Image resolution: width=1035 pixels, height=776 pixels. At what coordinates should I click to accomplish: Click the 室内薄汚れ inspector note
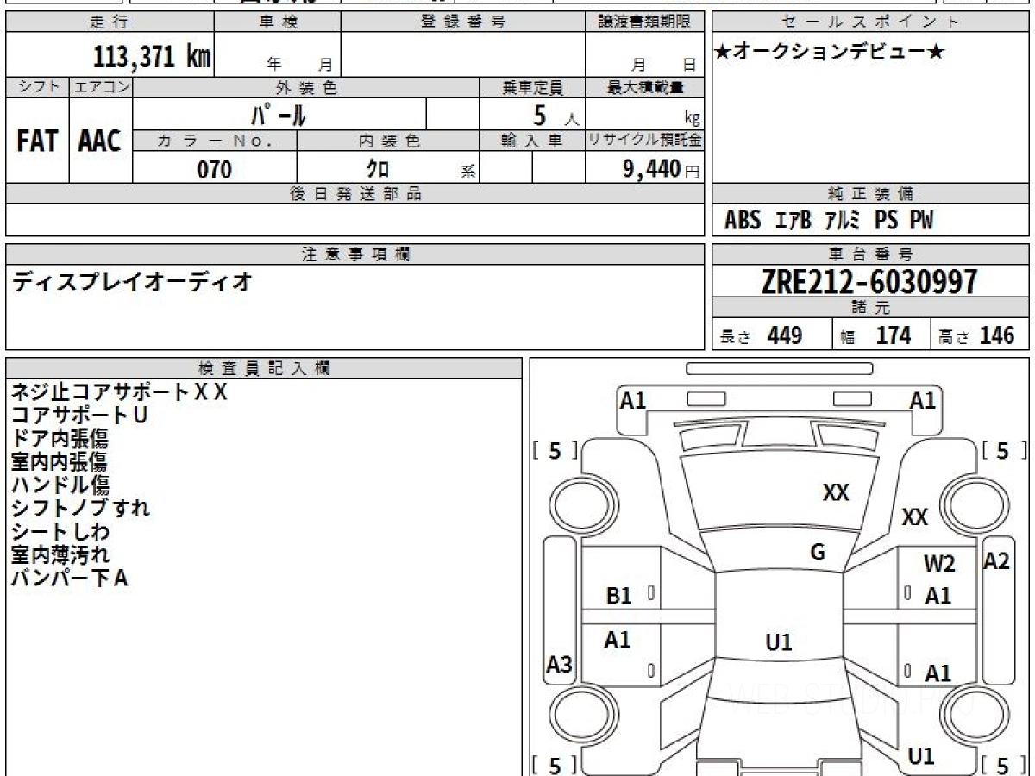pos(60,555)
